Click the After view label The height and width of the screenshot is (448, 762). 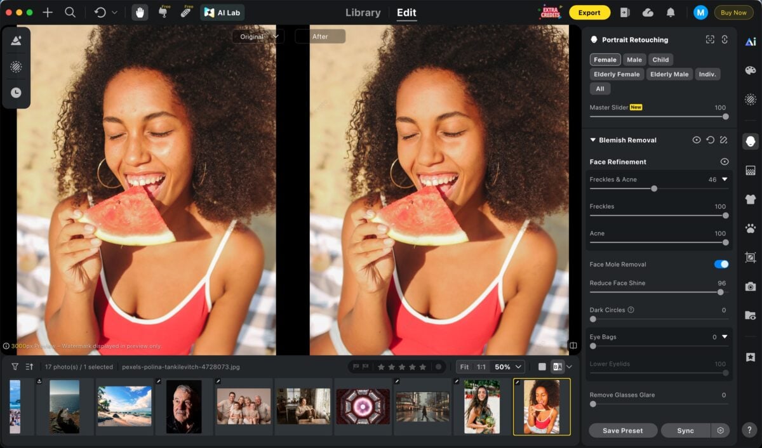(320, 36)
